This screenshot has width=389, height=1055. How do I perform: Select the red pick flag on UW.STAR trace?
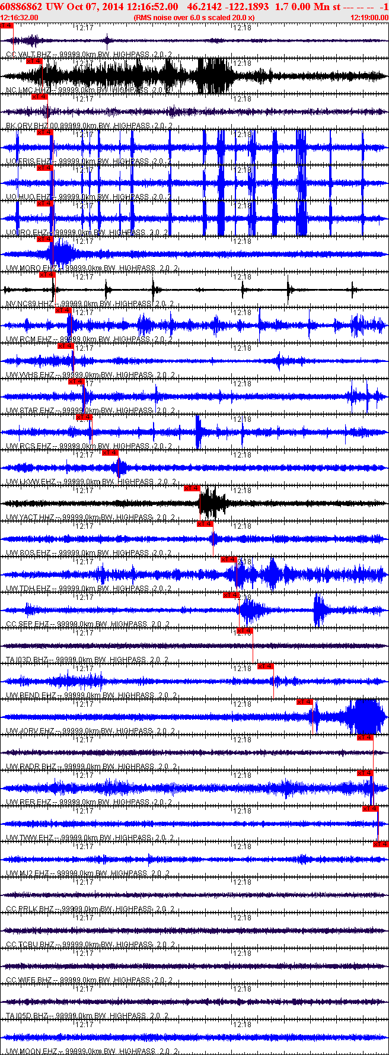point(76,382)
